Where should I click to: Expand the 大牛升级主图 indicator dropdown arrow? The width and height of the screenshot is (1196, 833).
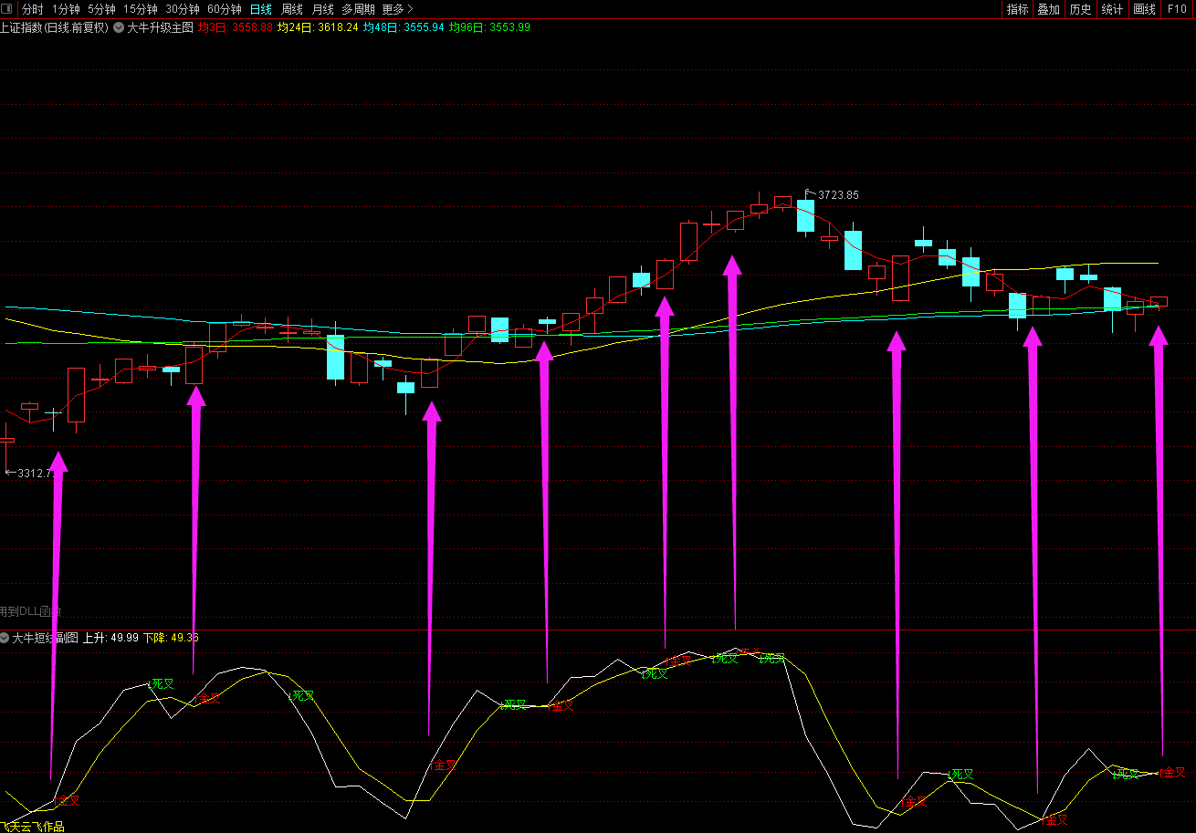point(119,27)
